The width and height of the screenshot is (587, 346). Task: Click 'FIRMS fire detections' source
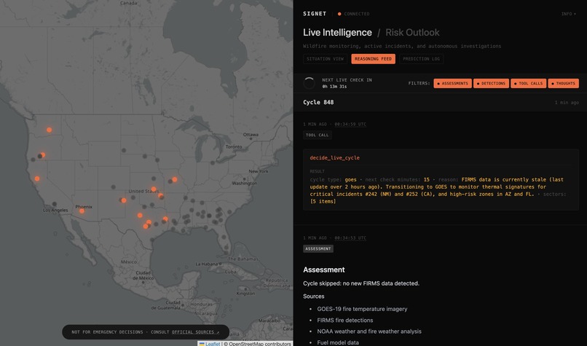click(344, 321)
